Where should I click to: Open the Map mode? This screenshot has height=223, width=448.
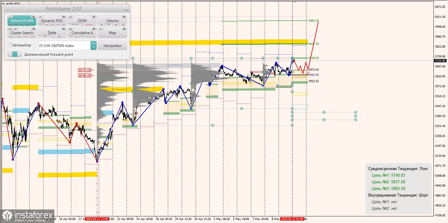(x=112, y=33)
